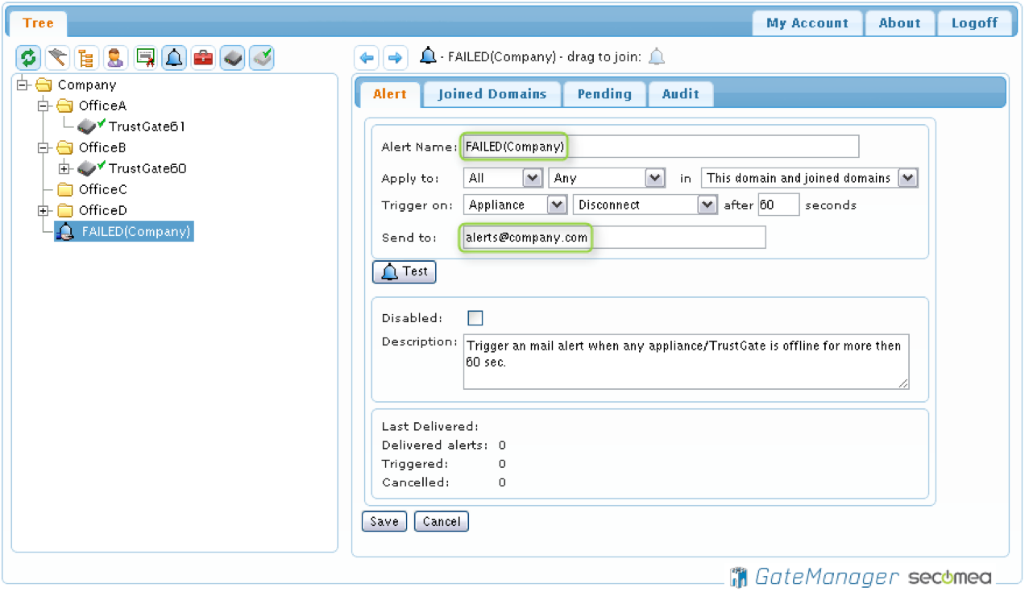
Task: Select TrustGate61 in the tree
Action: click(x=147, y=126)
